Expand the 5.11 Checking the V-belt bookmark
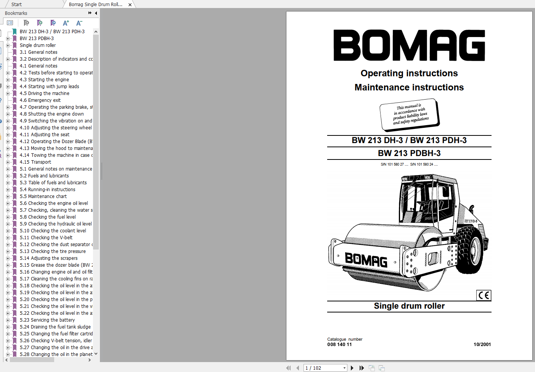 8,238
